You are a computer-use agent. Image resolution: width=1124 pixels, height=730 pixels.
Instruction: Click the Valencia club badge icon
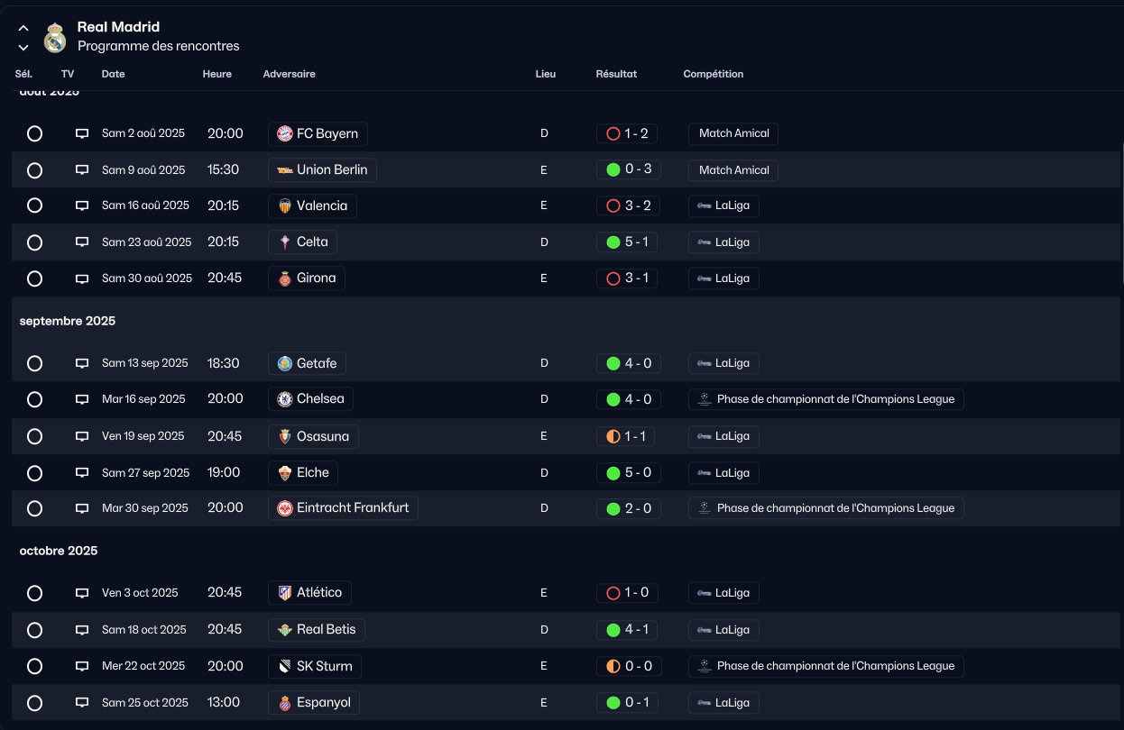(285, 206)
